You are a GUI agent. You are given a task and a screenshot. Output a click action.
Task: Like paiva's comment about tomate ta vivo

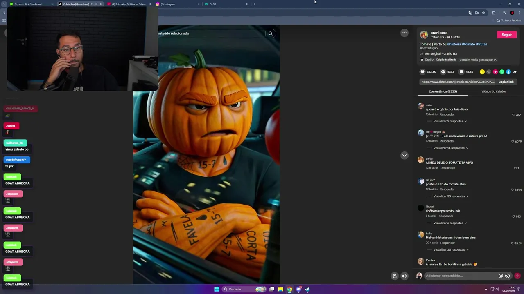[x=515, y=168]
